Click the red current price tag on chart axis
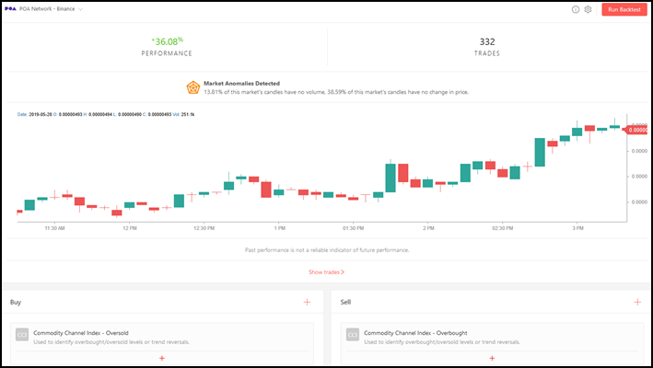Viewport: 653px width, 368px height. click(x=636, y=130)
